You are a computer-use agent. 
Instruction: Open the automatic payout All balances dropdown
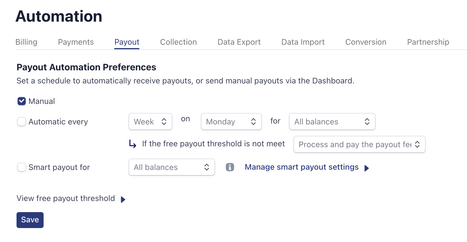[332, 122]
